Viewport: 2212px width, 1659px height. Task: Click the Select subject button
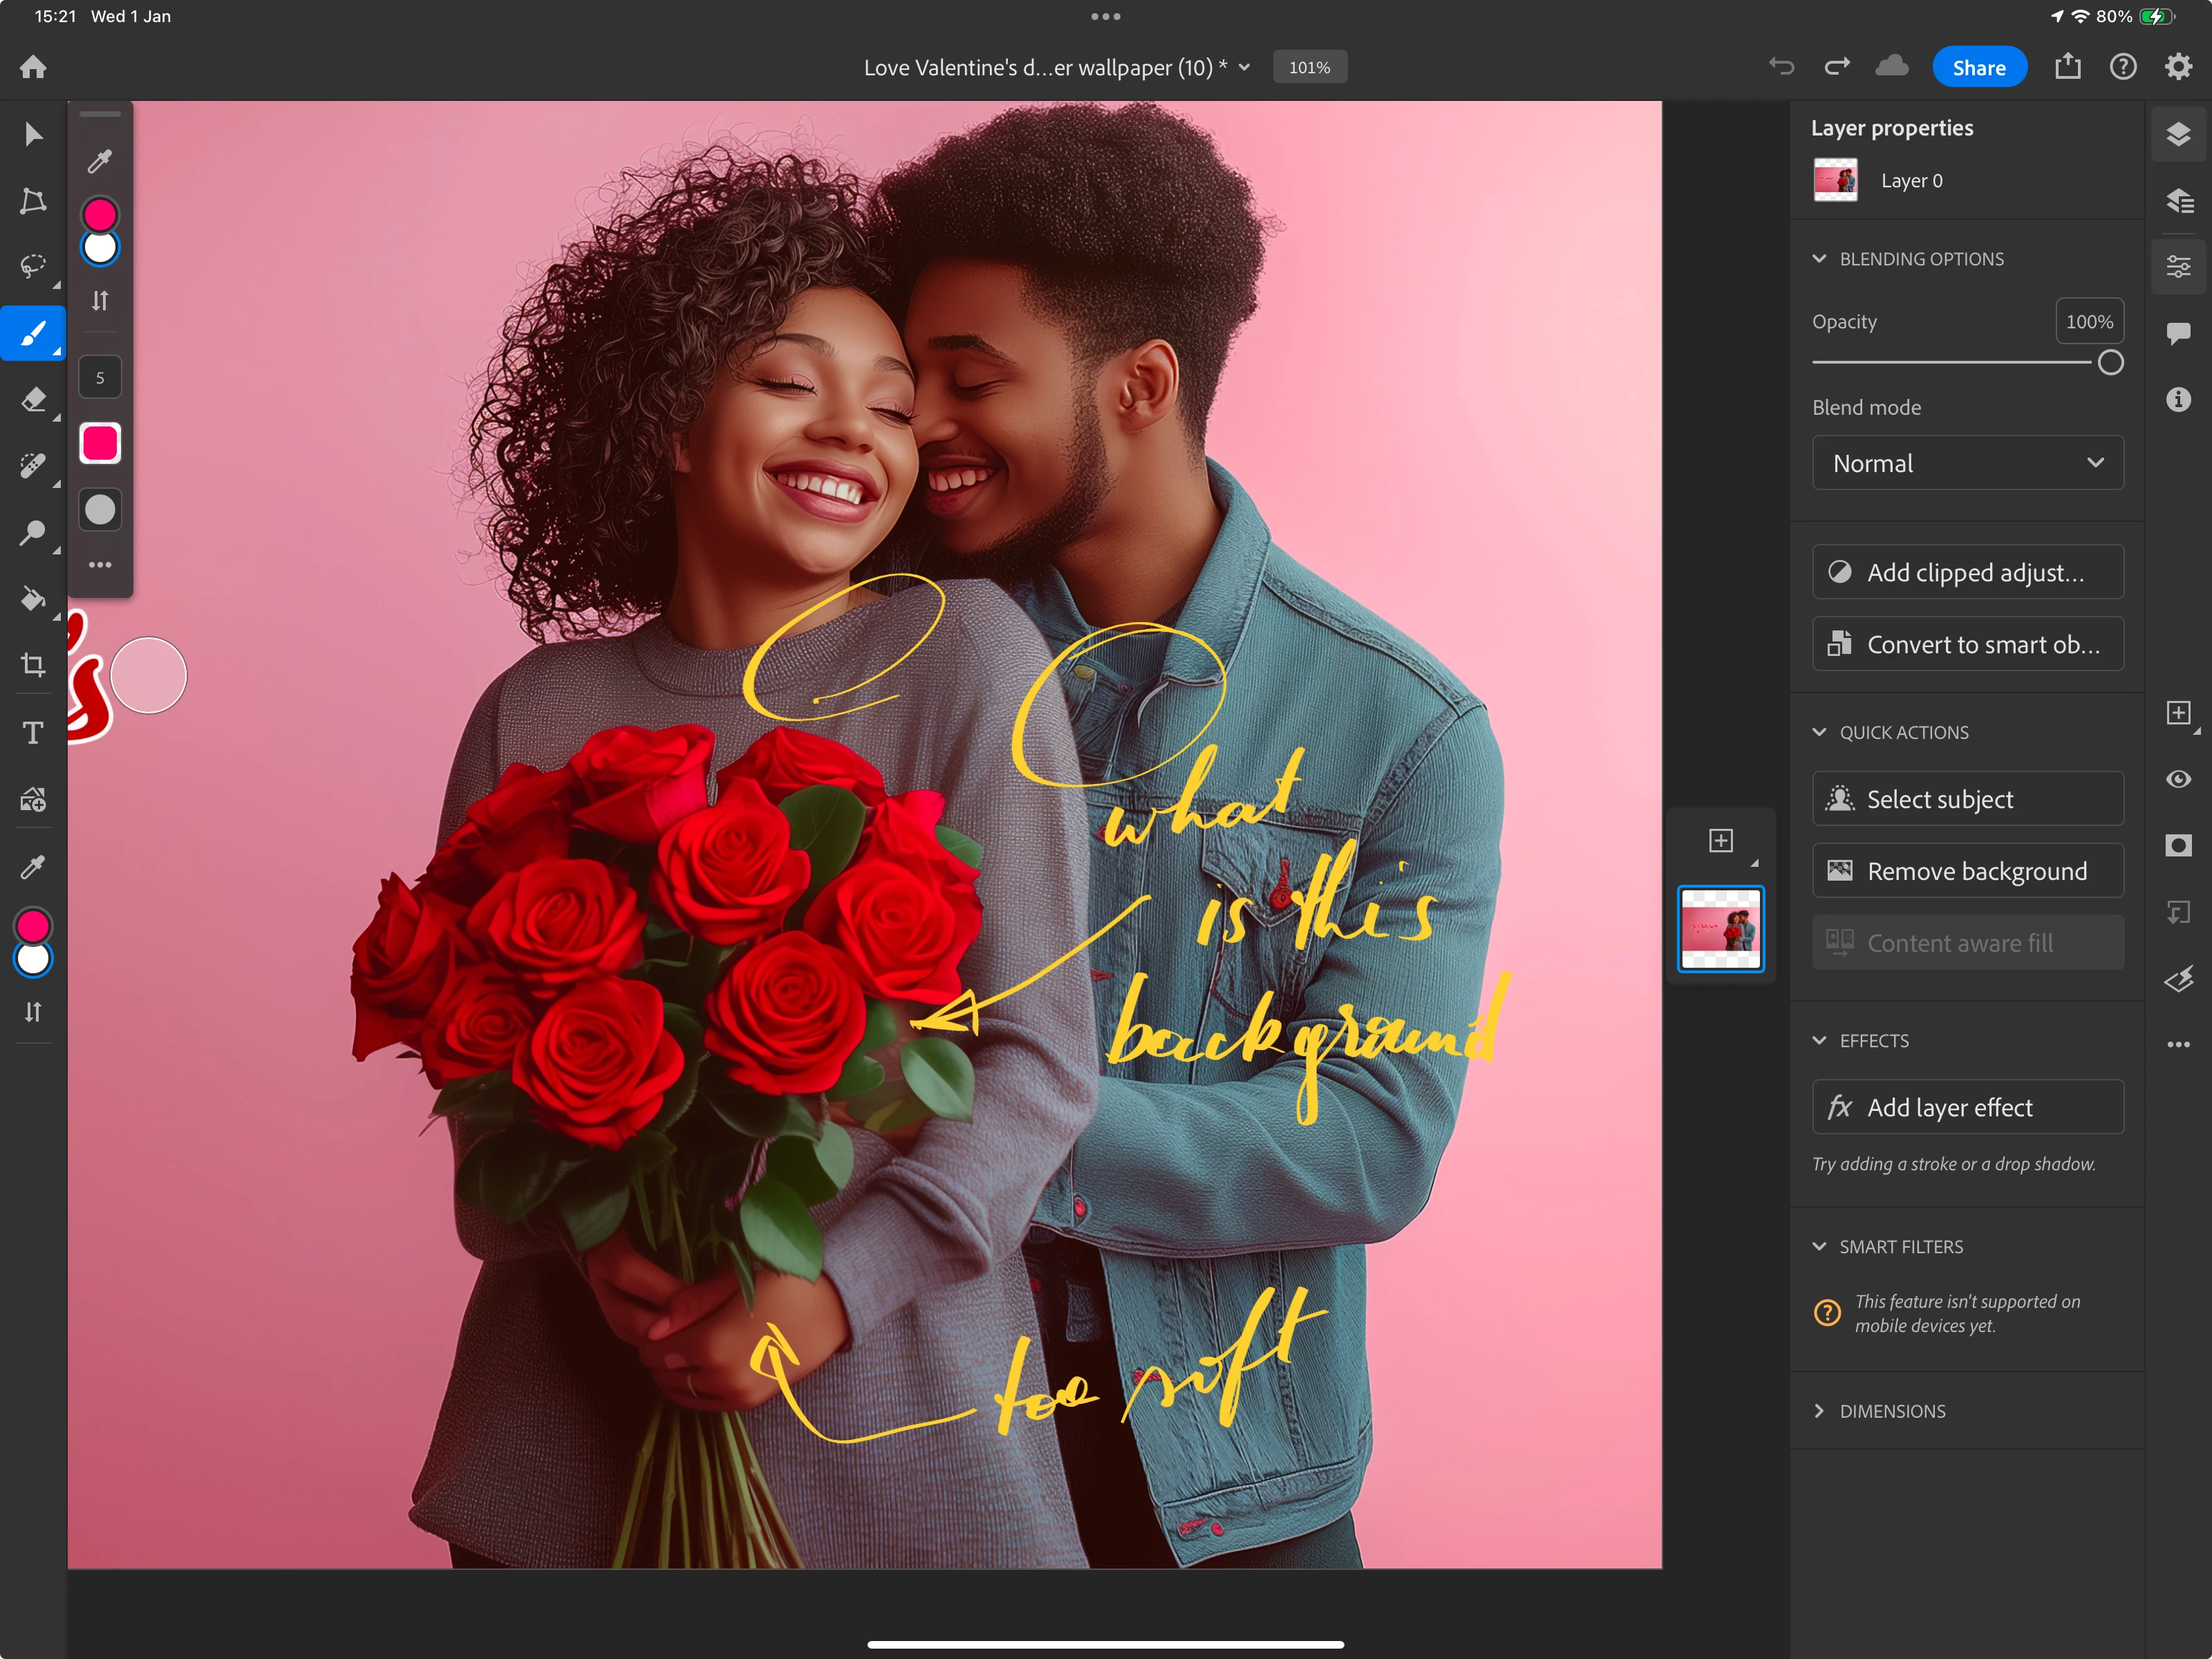(x=1967, y=799)
